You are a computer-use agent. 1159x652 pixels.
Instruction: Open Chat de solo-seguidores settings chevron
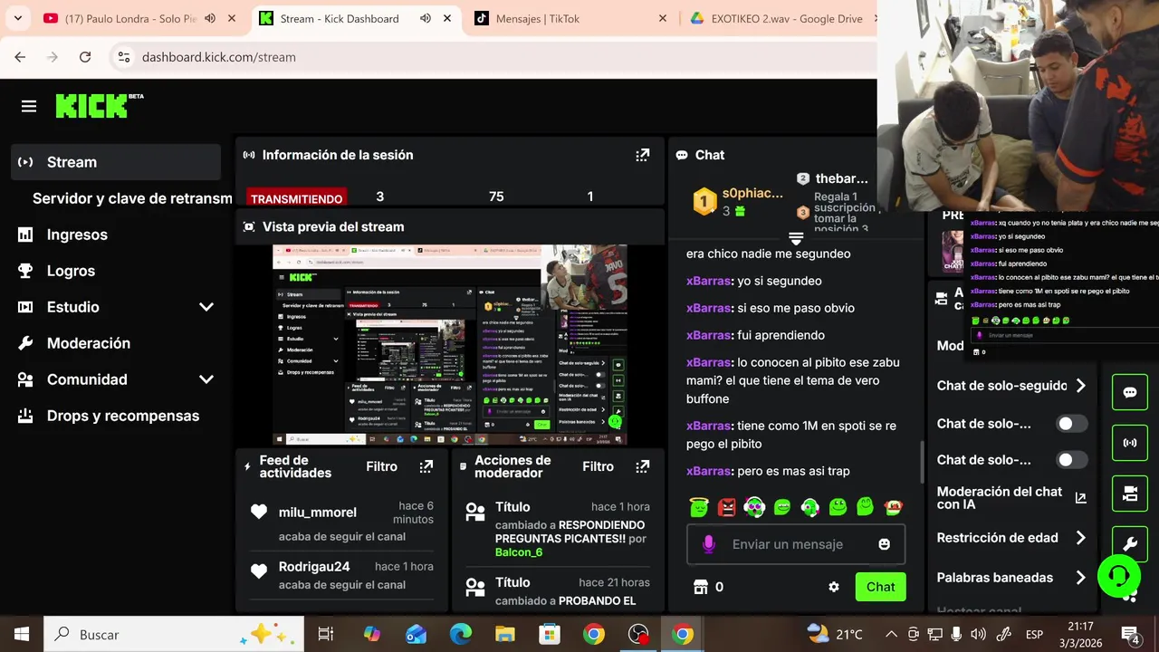pyautogui.click(x=1080, y=386)
